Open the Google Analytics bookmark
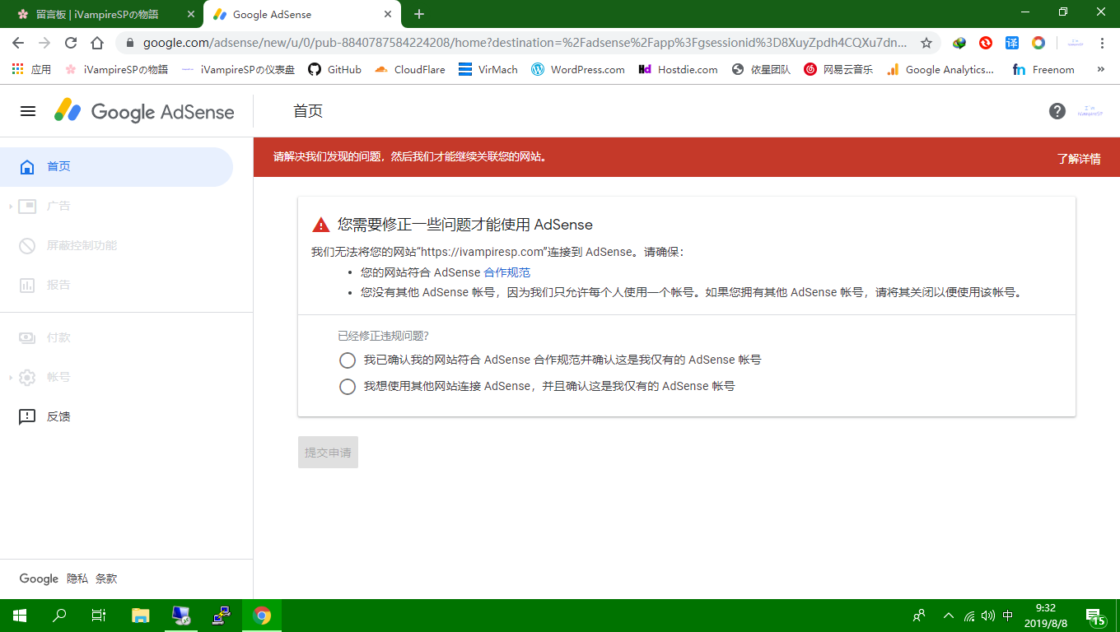Screen dimensions: 1120x632 tap(940, 70)
